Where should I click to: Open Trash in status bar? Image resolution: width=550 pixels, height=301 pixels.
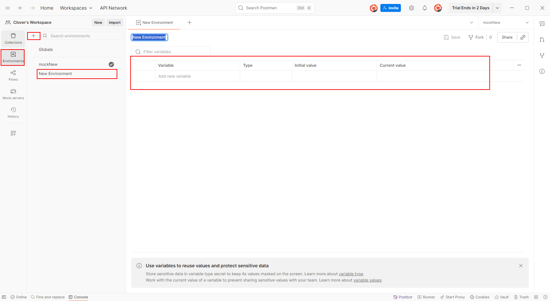point(522,297)
